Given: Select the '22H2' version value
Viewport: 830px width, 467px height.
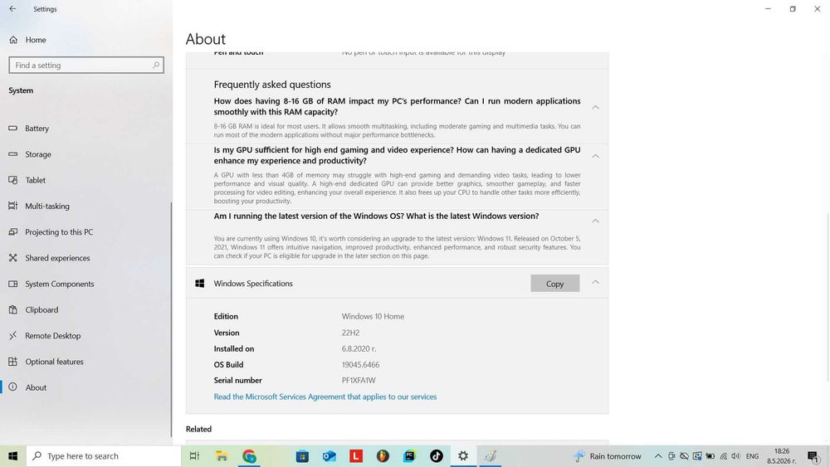Looking at the screenshot, I should 350,333.
